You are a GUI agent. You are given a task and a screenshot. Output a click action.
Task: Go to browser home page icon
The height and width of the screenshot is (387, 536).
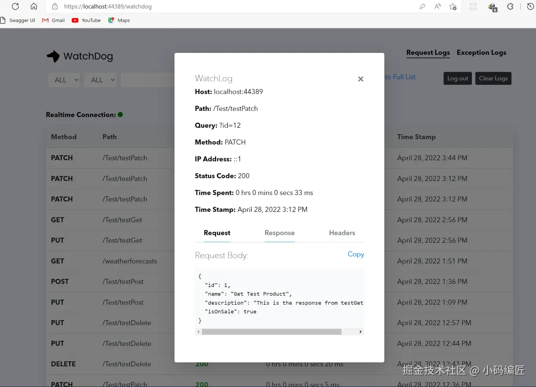pyautogui.click(x=34, y=6)
